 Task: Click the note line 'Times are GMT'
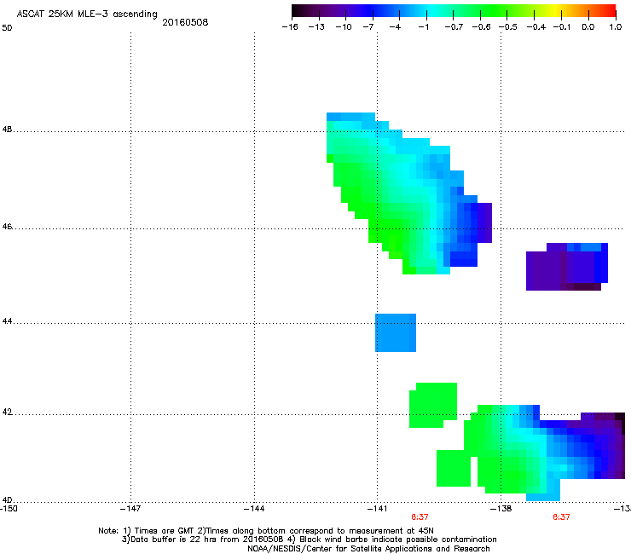165,531
